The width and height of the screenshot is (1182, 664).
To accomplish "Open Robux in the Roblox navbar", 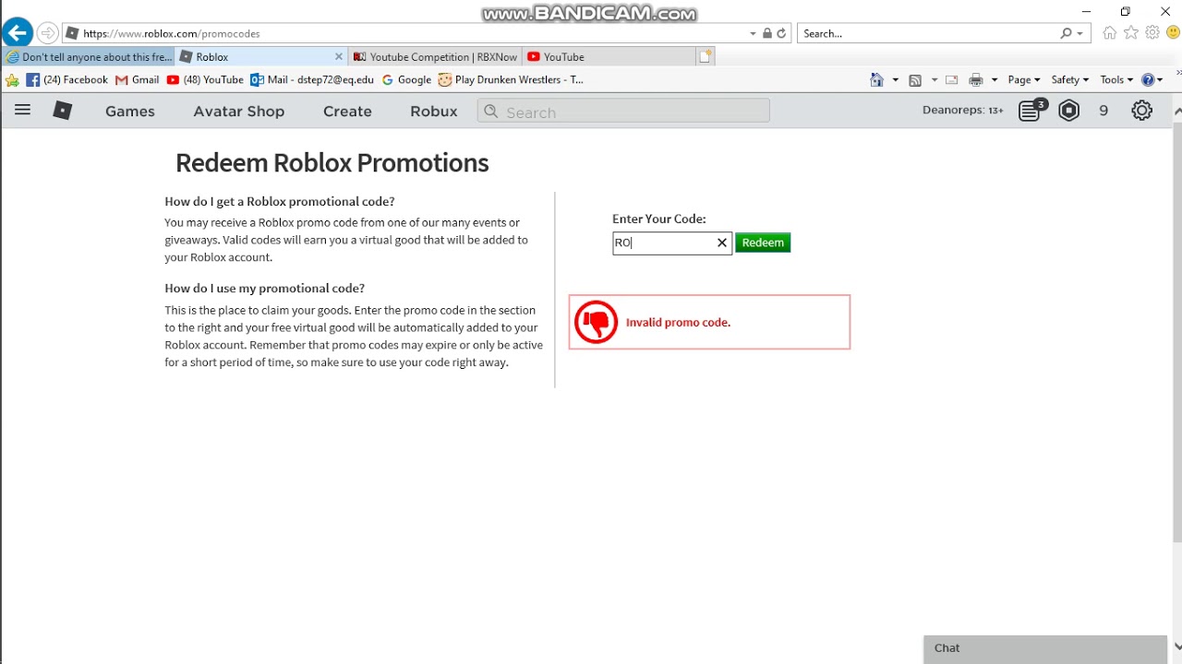I will tap(434, 111).
